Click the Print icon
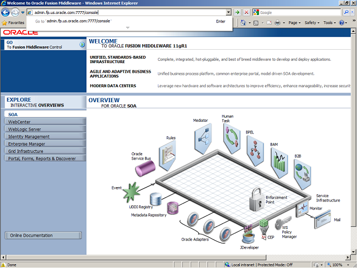 tap(277, 22)
